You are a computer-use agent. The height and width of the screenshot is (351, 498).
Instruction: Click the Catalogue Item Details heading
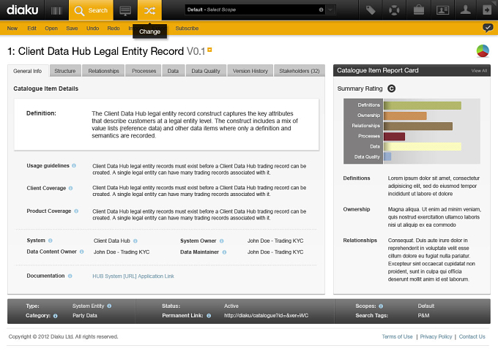45,88
